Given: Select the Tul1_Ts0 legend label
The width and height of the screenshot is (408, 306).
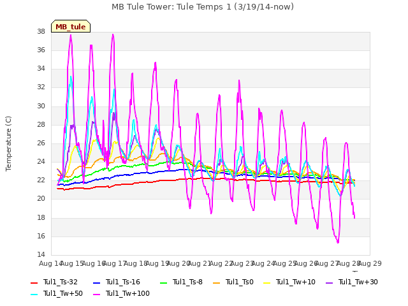Looking at the screenshot, I should click(240, 282).
